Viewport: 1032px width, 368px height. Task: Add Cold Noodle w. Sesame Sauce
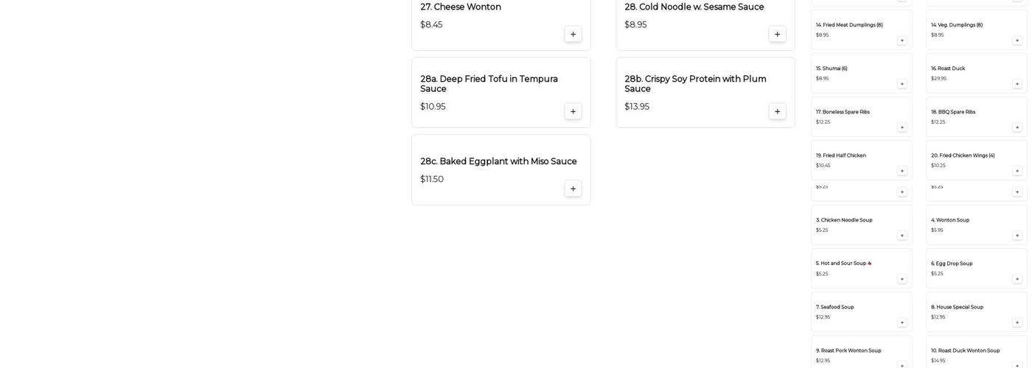(777, 35)
